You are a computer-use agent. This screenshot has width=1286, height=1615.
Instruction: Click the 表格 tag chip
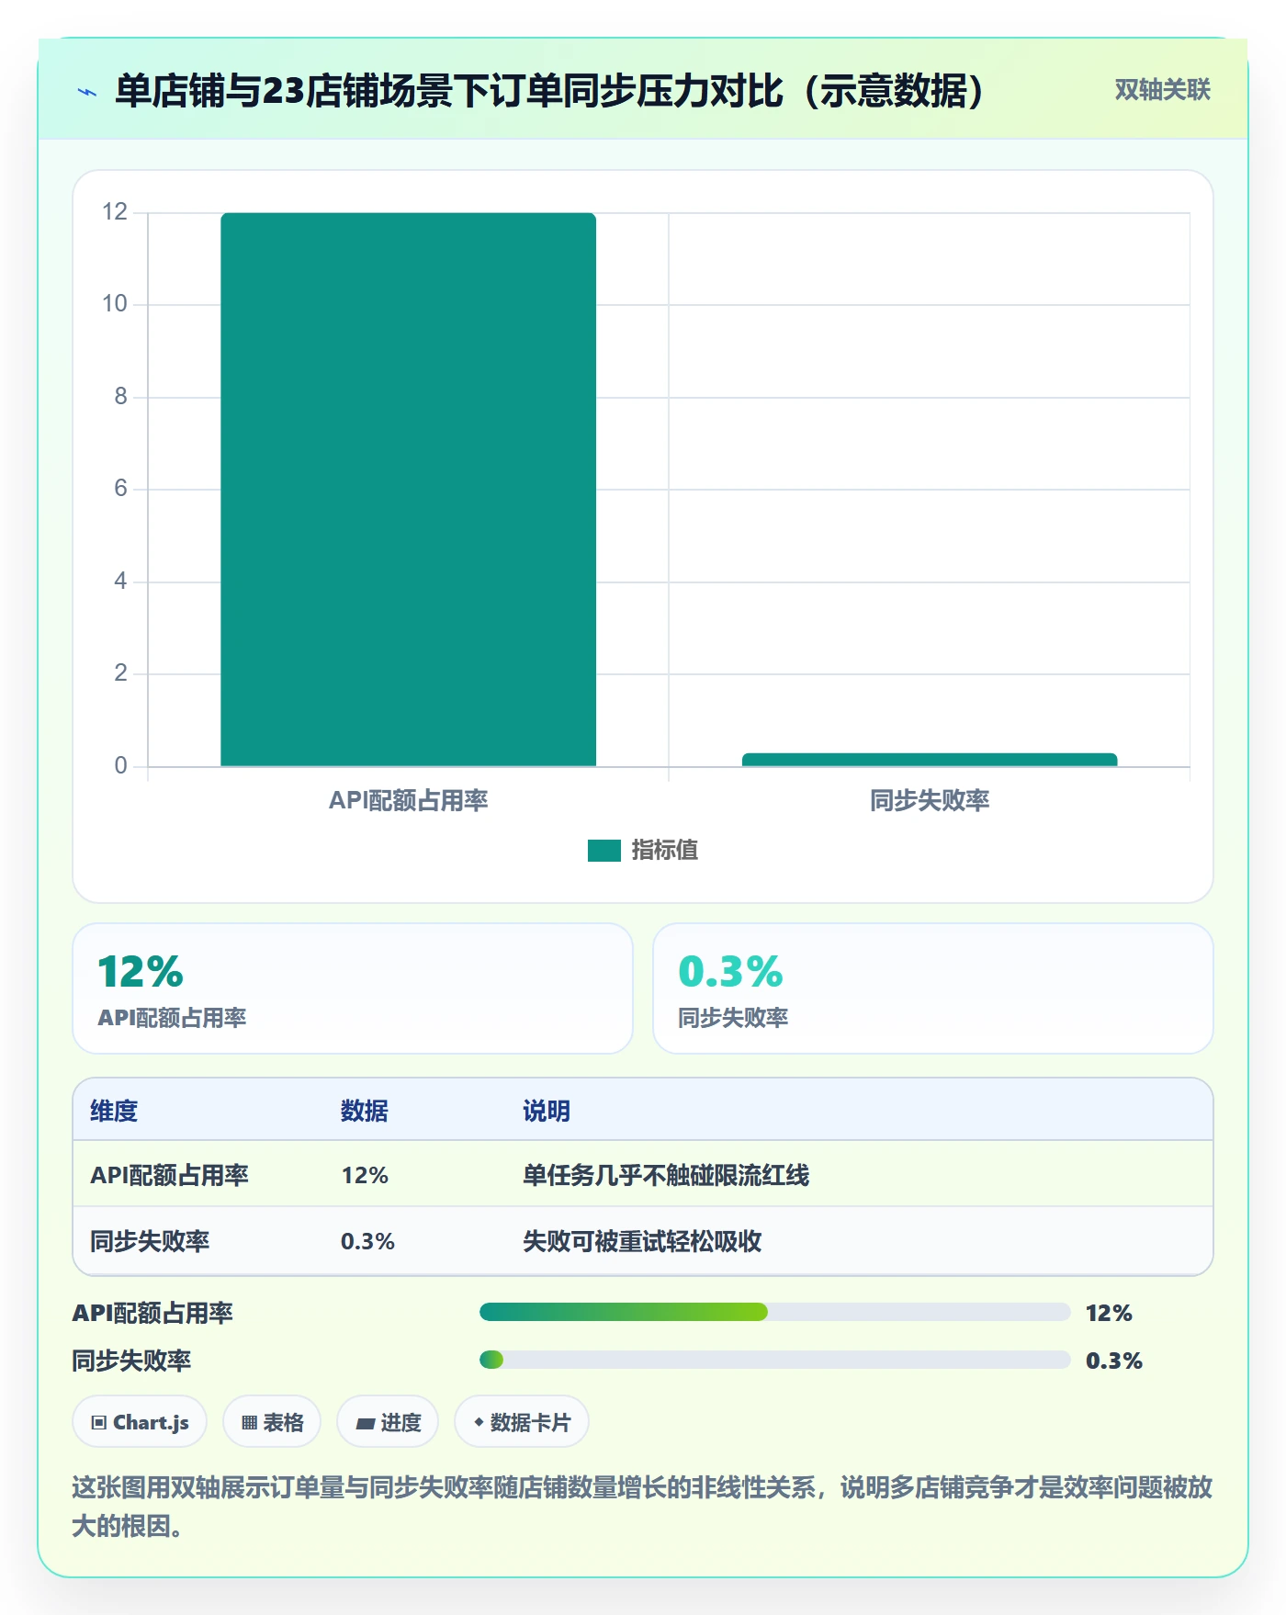tap(272, 1422)
